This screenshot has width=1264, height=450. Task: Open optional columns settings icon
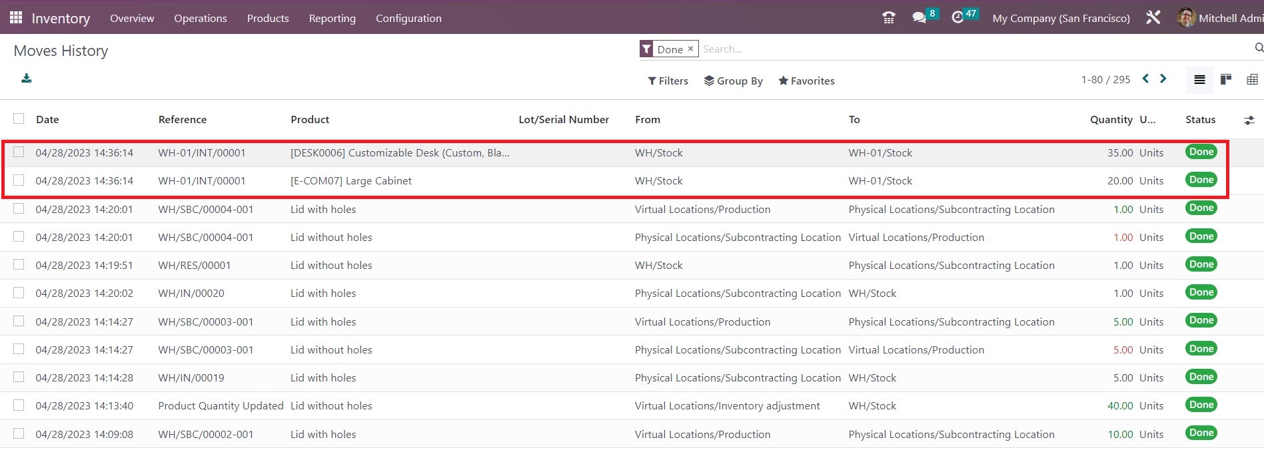[1249, 120]
